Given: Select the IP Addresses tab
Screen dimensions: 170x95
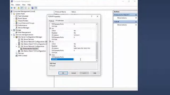Looking at the screenshot, I should [x=59, y=21].
